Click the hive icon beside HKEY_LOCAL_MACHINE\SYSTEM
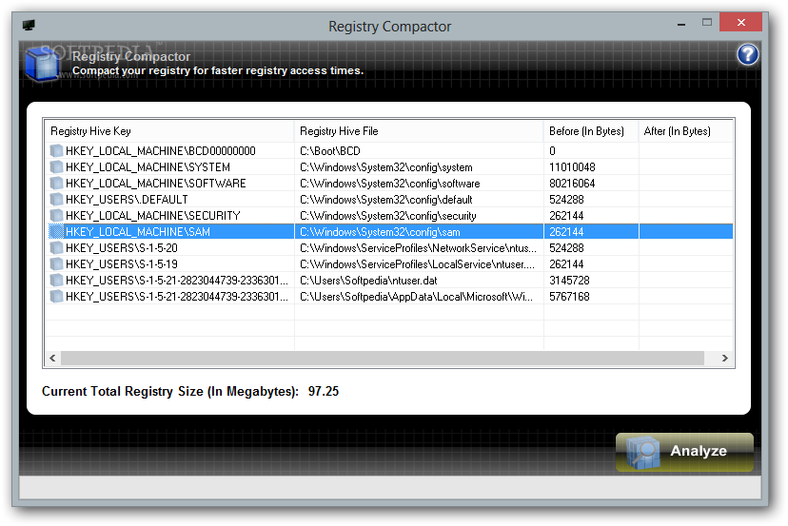Screen dimensions: 788x526 [x=56, y=166]
